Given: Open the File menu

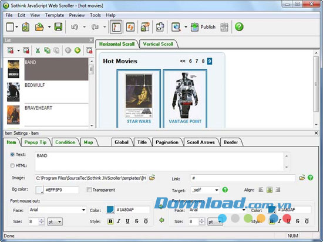Looking at the screenshot, I should tap(9, 15).
